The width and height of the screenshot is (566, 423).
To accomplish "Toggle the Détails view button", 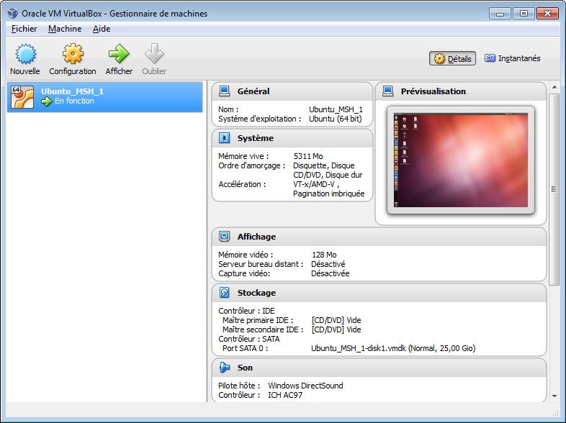I will pos(453,59).
